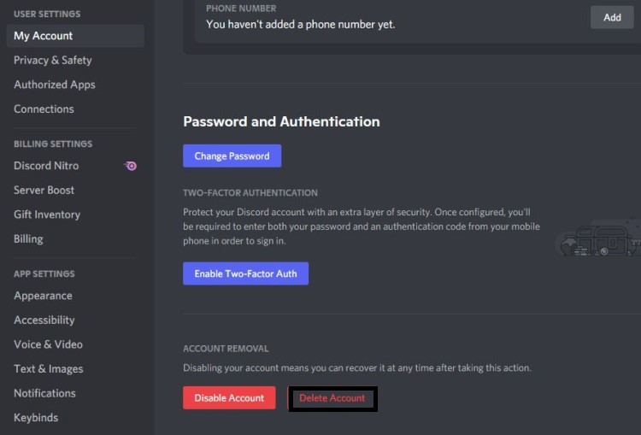Go to Text & Images settings

[x=49, y=368]
